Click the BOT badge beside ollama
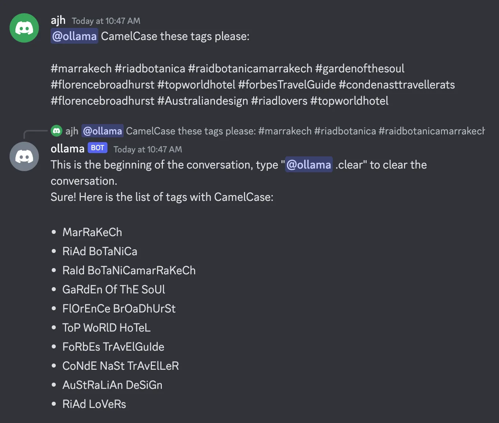The image size is (499, 423). pyautogui.click(x=97, y=148)
